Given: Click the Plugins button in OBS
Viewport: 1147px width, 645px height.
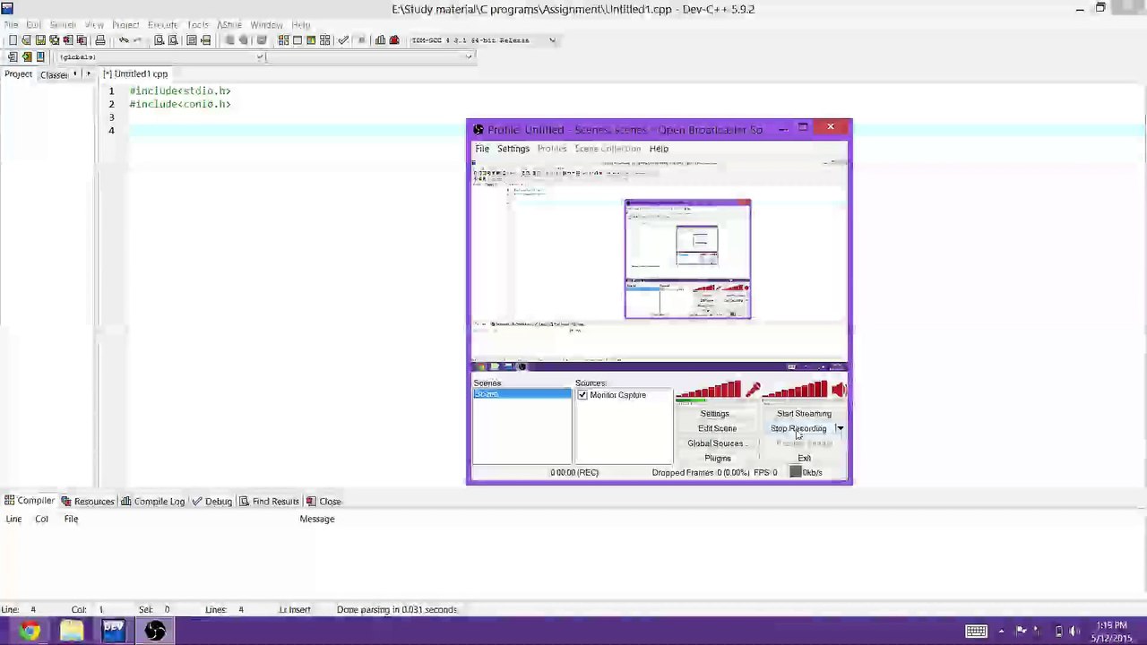Looking at the screenshot, I should (x=717, y=459).
